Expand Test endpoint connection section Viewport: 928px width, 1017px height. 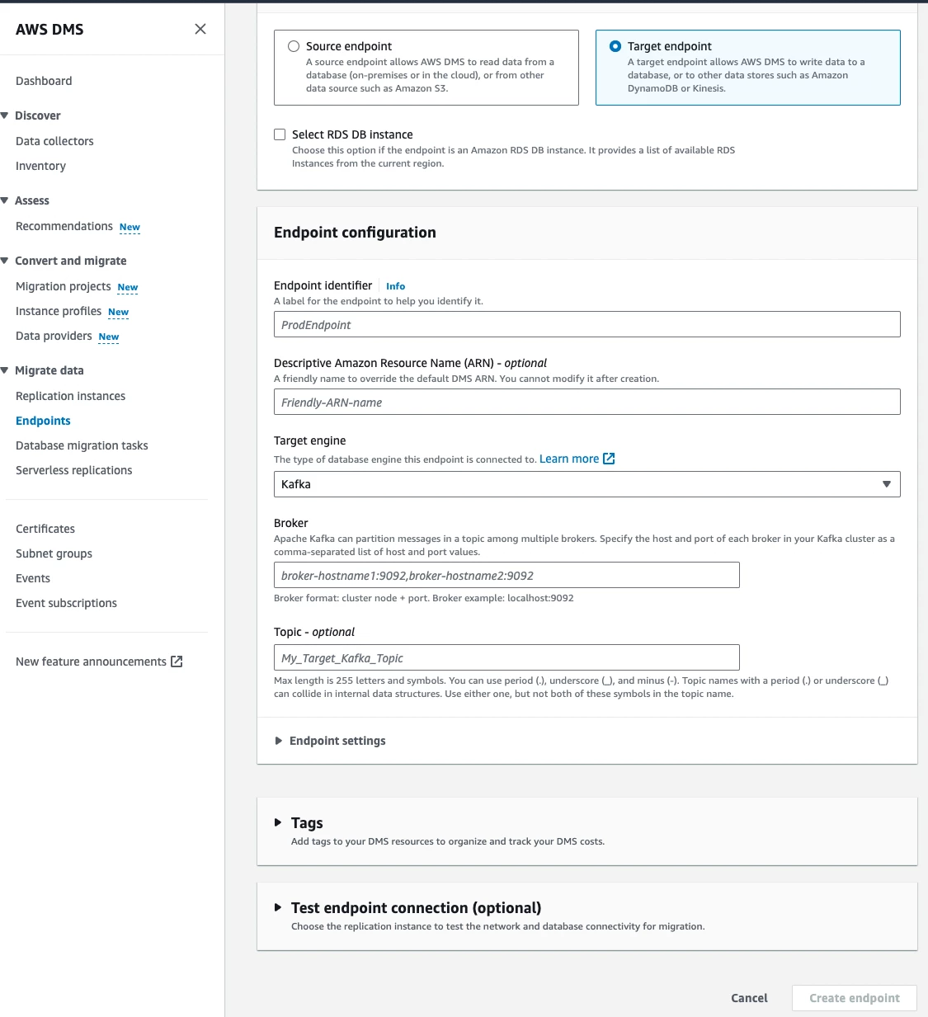tap(278, 907)
